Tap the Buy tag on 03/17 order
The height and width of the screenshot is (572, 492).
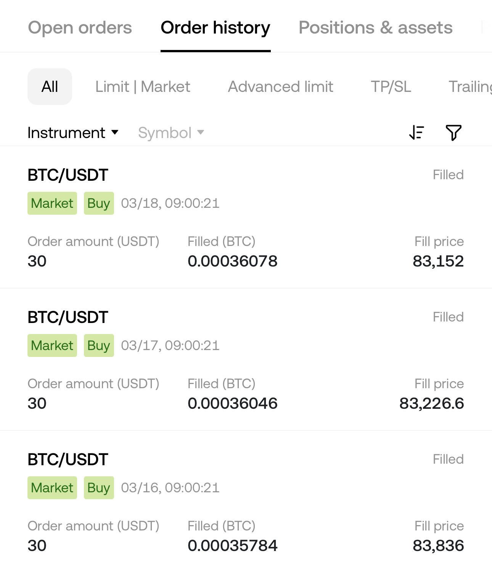[x=99, y=345]
